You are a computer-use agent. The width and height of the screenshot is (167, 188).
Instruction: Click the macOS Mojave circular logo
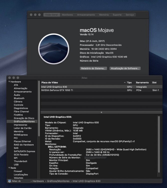point(54,49)
